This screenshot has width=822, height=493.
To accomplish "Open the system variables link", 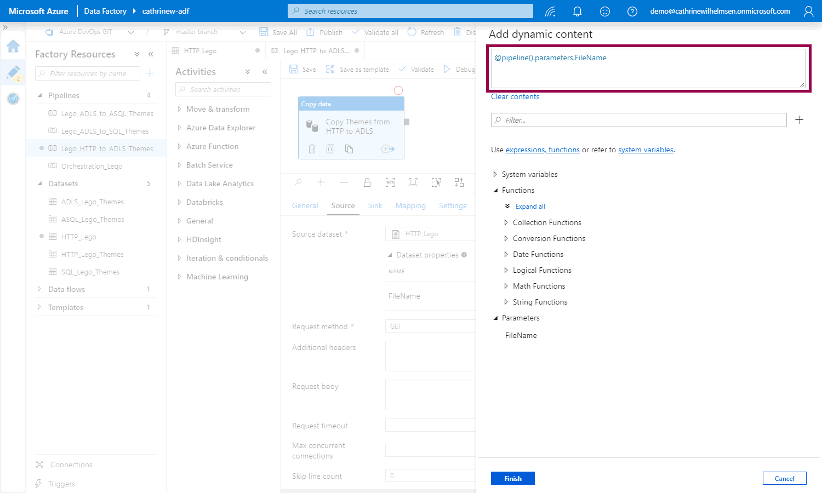I will [646, 150].
